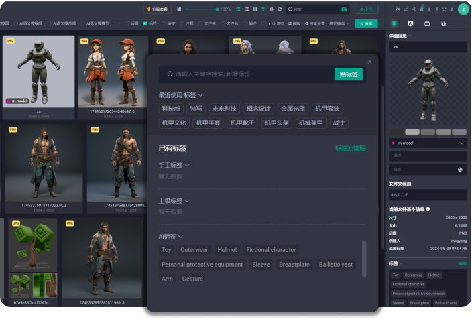Viewport: 472px width, 319px height.
Task: Select the 科技感 recent tag
Action: [172, 109]
